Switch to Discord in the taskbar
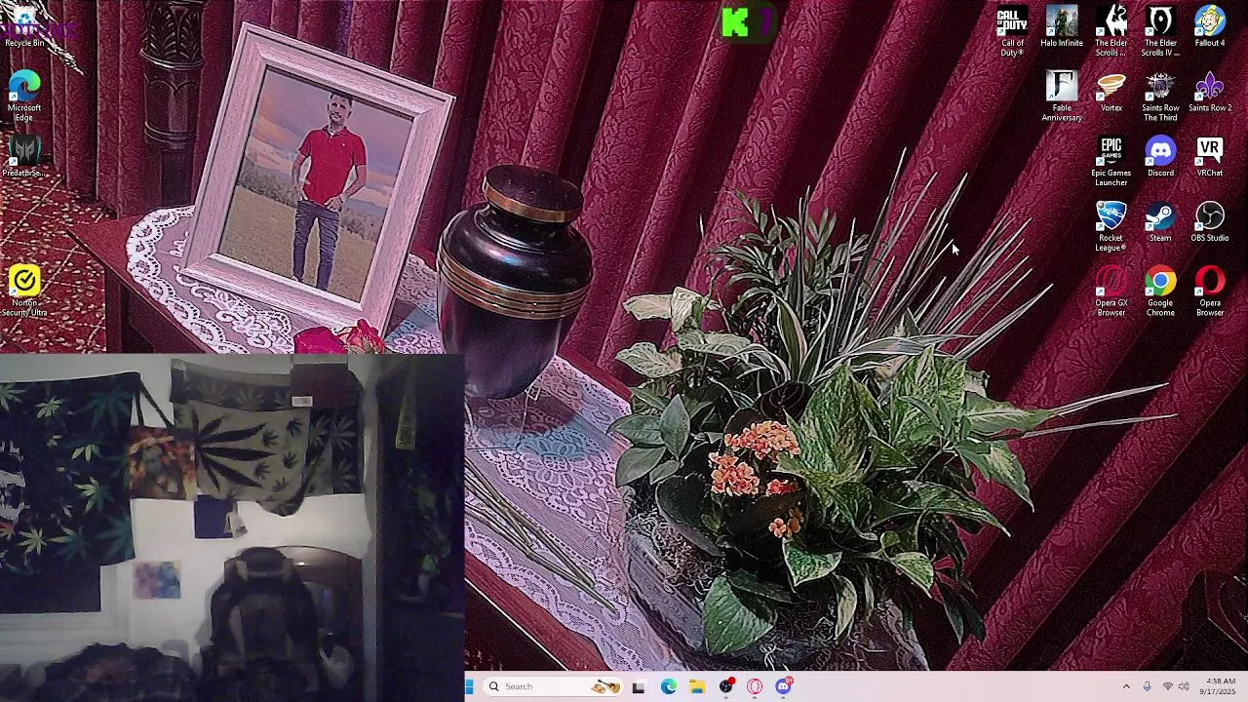The width and height of the screenshot is (1248, 702). (x=784, y=686)
